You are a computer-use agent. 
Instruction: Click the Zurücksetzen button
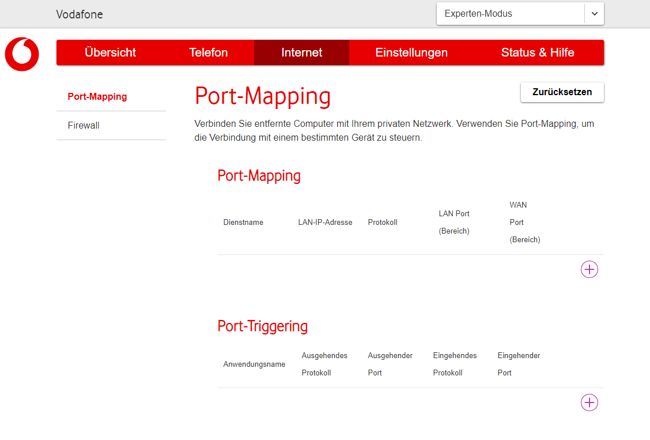tap(562, 92)
